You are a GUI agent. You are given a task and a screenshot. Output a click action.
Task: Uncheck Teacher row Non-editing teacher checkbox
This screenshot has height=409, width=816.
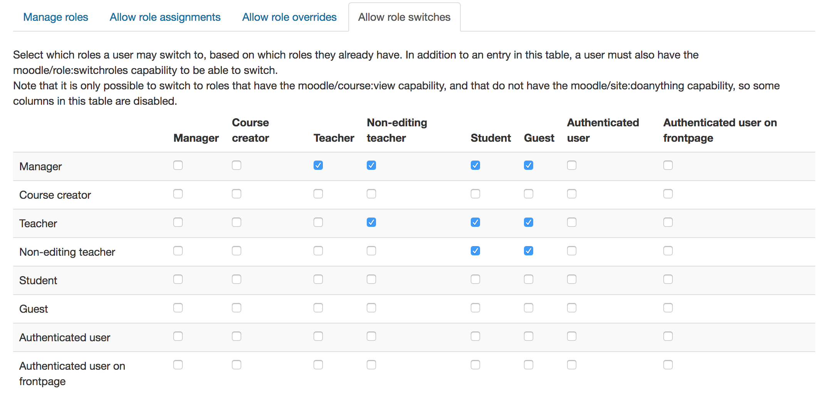(371, 223)
